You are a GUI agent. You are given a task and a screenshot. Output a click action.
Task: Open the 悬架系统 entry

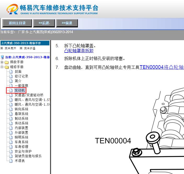click(21, 114)
